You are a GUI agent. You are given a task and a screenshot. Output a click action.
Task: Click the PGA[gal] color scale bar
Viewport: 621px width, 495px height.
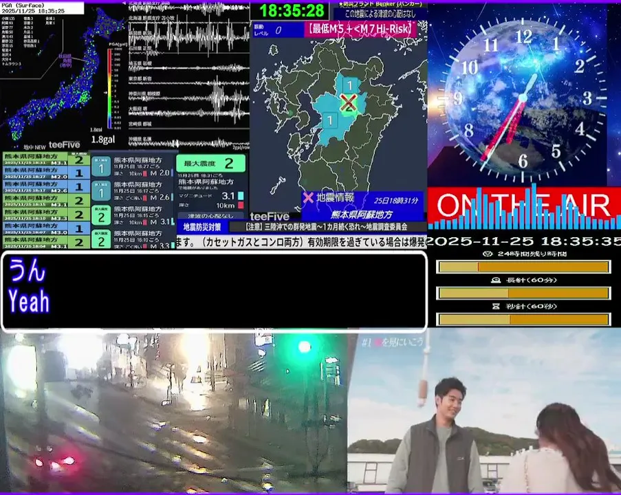tap(110, 88)
